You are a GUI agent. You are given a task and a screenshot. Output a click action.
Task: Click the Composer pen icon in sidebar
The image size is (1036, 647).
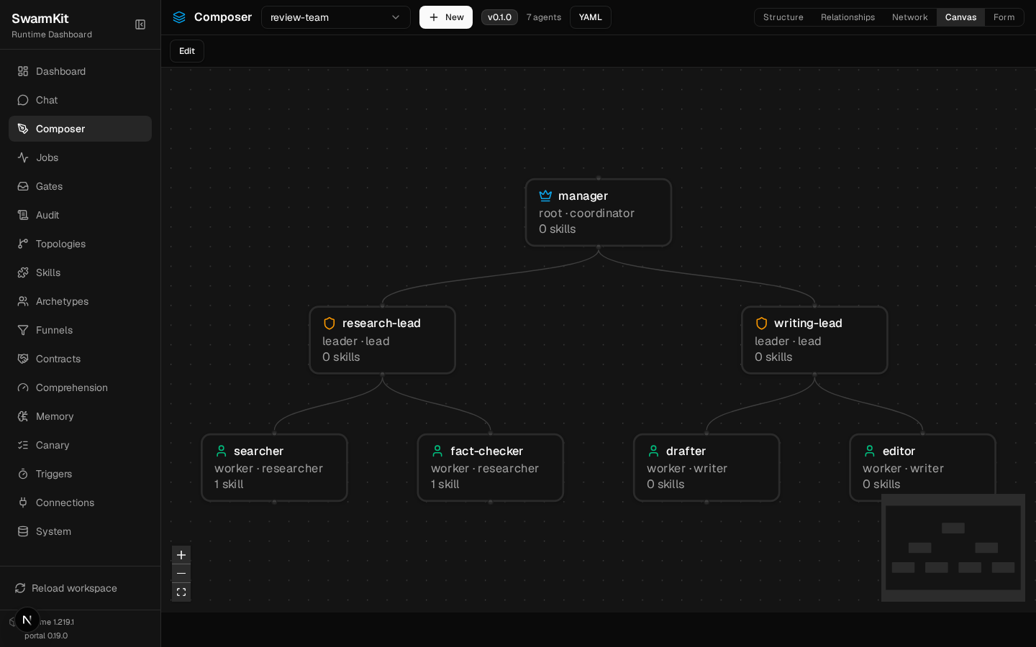(23, 129)
